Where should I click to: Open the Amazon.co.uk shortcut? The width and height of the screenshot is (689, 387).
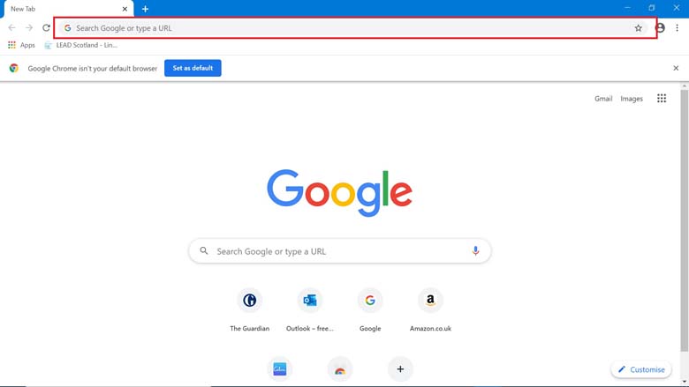click(430, 301)
